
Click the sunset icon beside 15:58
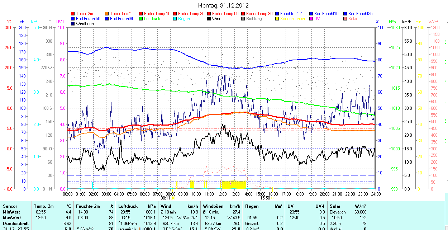(273, 198)
